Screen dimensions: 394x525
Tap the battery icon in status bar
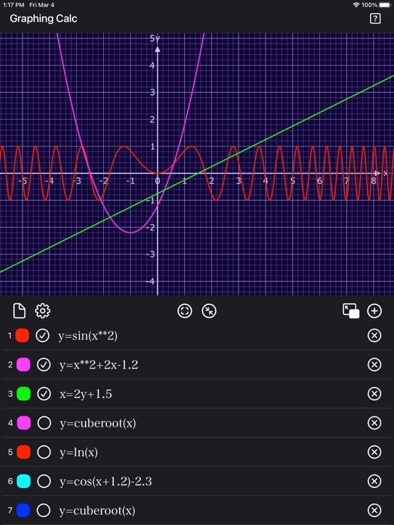tap(385, 5)
